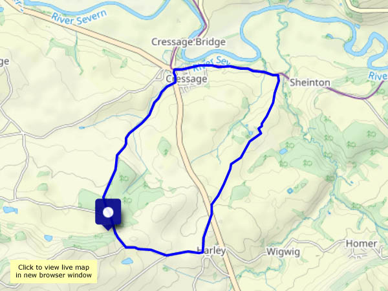388x291 pixels.
Task: Click the partial 'River' label at right edge
Action: (x=378, y=76)
